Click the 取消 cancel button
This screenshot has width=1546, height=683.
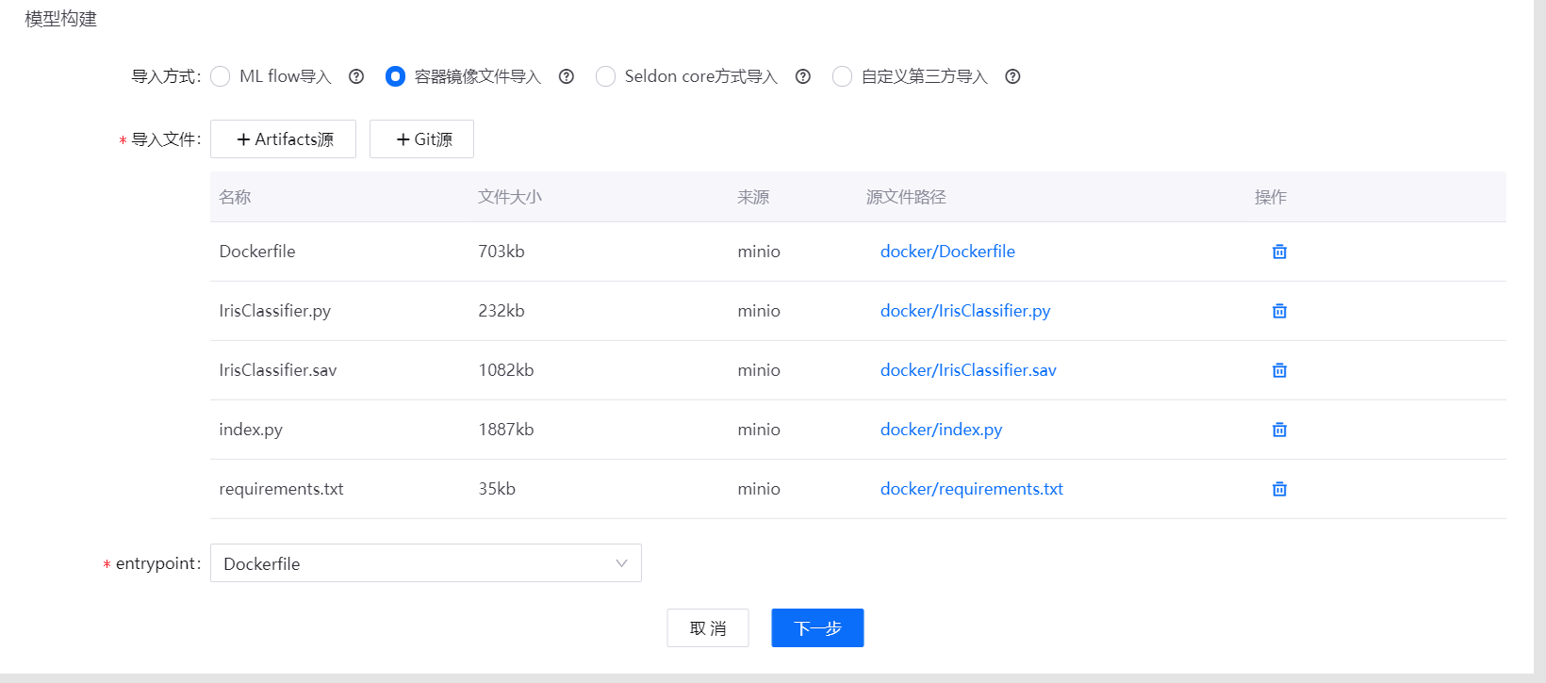click(708, 628)
